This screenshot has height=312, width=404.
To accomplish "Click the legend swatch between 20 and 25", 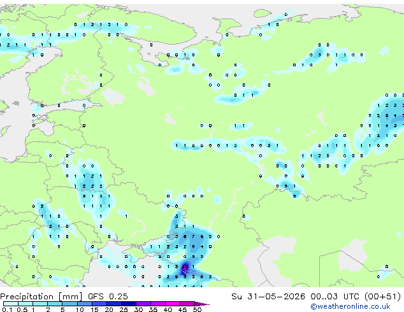I will click(113, 304).
